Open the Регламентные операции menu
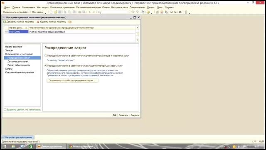The image size is (266, 150). 89,7
